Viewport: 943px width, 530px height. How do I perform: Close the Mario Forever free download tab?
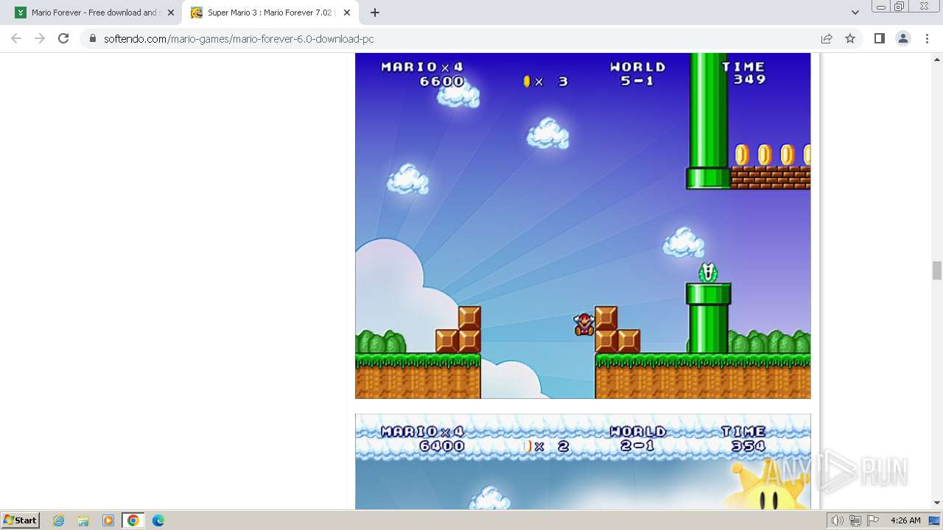[171, 13]
